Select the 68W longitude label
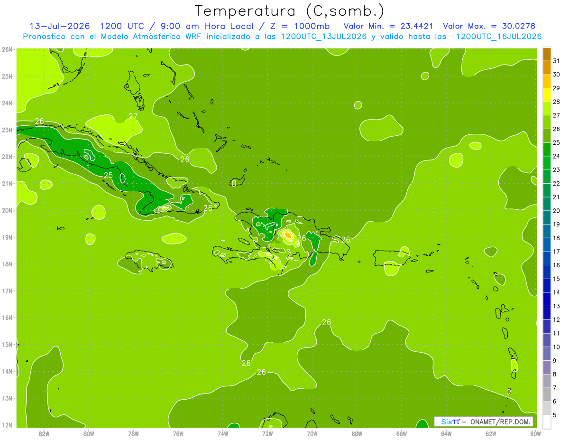Image resolution: width=569 pixels, height=440 pixels. tap(357, 434)
